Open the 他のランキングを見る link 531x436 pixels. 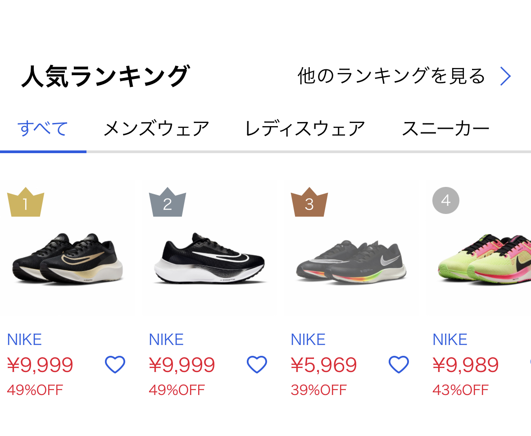391,77
